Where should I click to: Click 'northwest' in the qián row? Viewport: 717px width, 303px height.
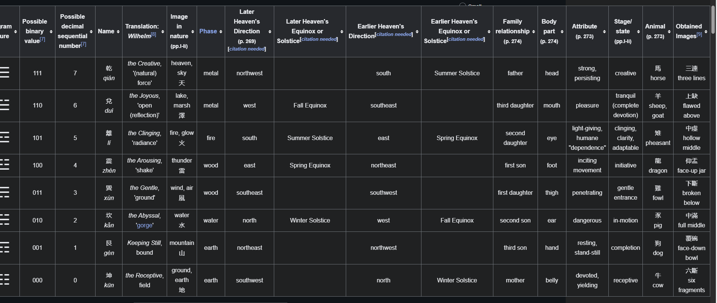(249, 73)
